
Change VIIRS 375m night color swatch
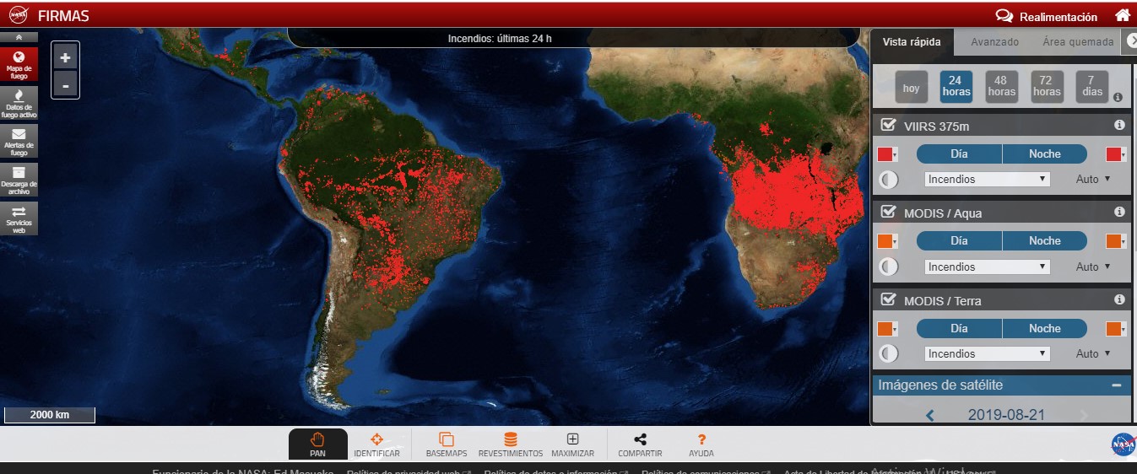pos(1116,154)
